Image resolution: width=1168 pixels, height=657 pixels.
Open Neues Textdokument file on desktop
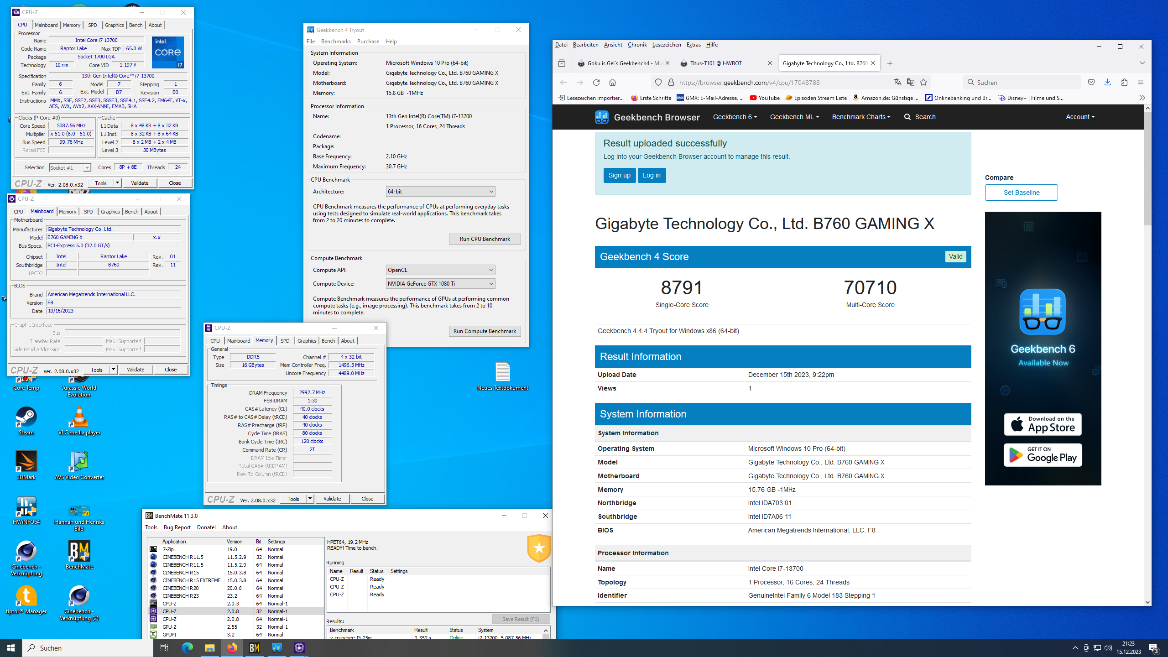(x=502, y=376)
